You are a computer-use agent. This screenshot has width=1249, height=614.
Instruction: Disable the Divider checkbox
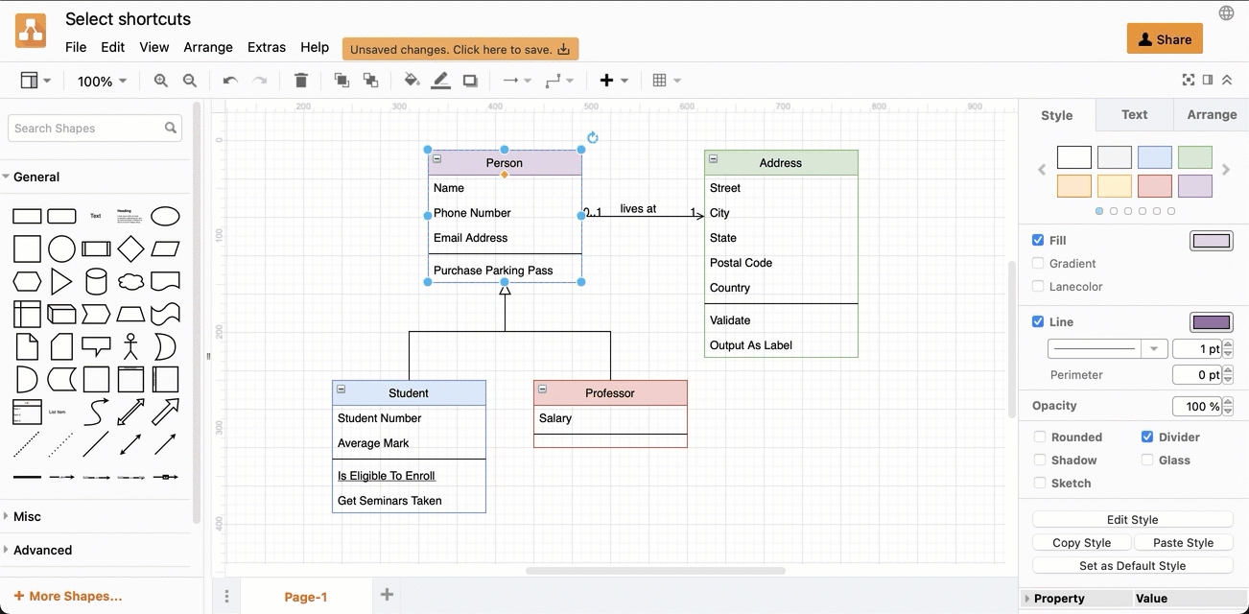click(x=1147, y=437)
